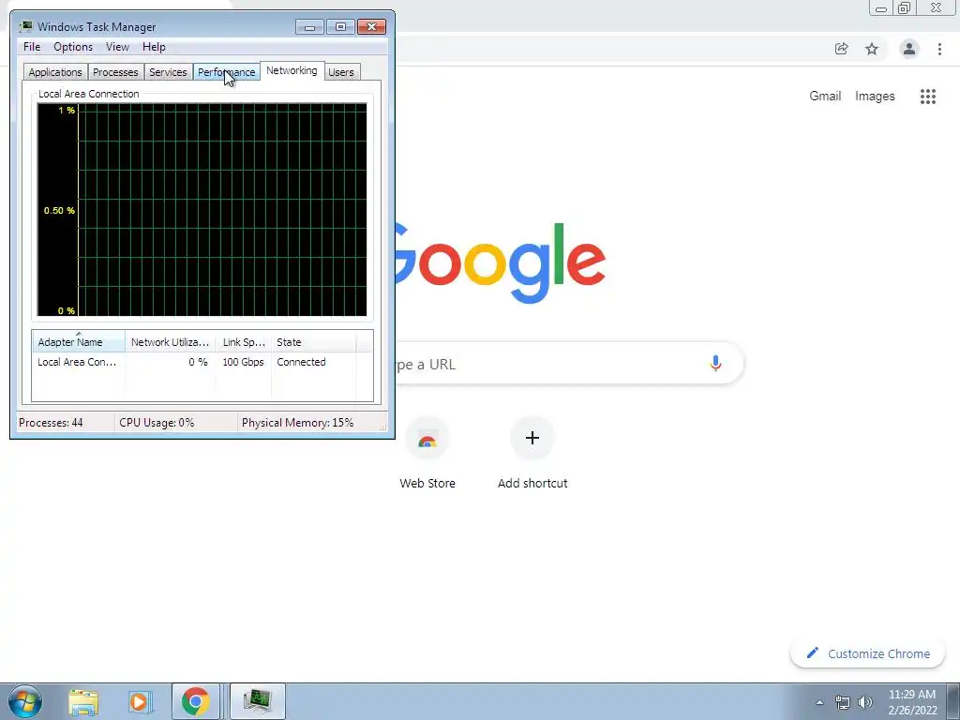Screen dimensions: 960x720
Task: Minimize the Chrome window
Action: coord(881,8)
